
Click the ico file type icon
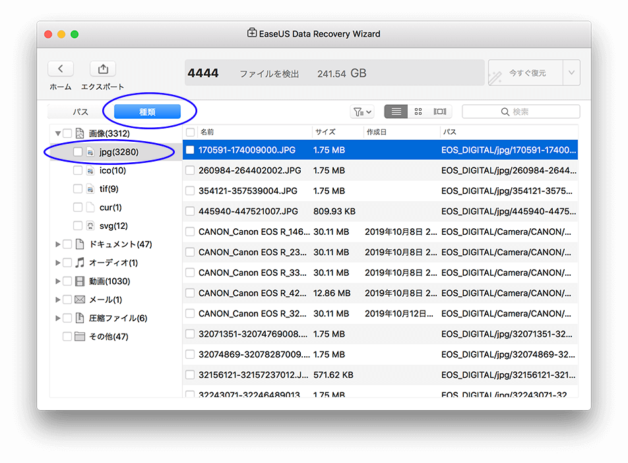pyautogui.click(x=90, y=170)
